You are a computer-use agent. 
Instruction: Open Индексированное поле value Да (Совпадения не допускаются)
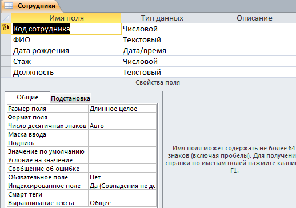tap(122, 186)
